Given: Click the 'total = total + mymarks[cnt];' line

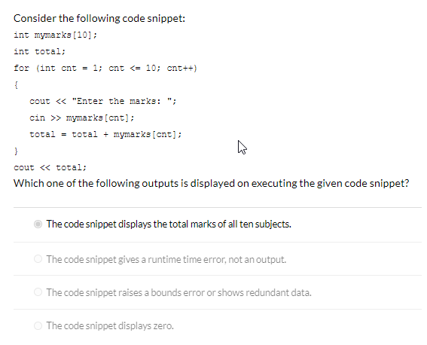Looking at the screenshot, I should coord(105,135).
